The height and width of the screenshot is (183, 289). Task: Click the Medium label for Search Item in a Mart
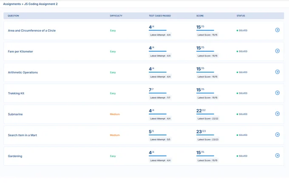click(x=115, y=135)
